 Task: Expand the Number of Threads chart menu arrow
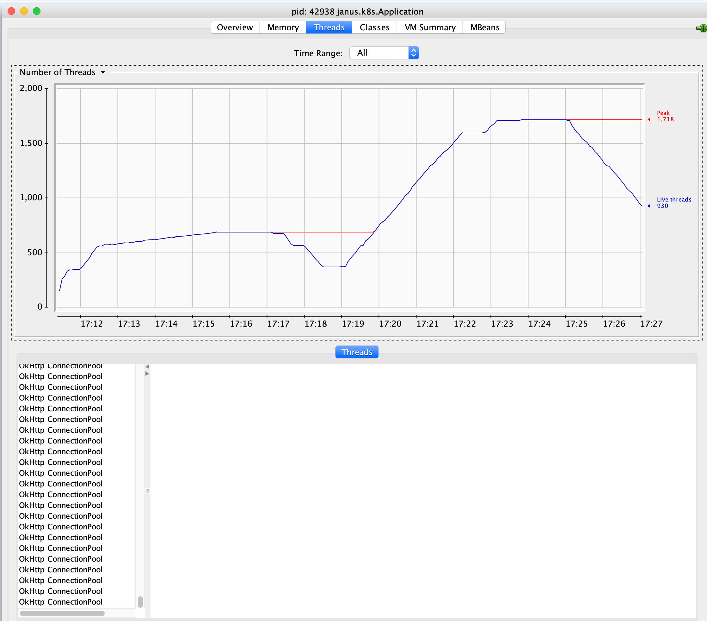coord(103,73)
